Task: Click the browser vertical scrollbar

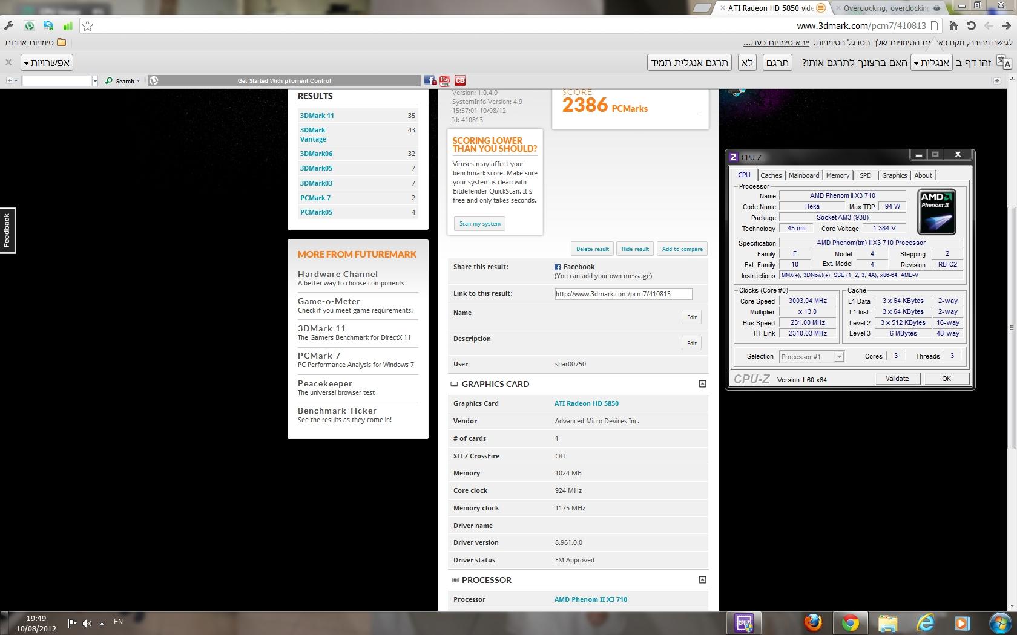Action: pyautogui.click(x=1012, y=328)
